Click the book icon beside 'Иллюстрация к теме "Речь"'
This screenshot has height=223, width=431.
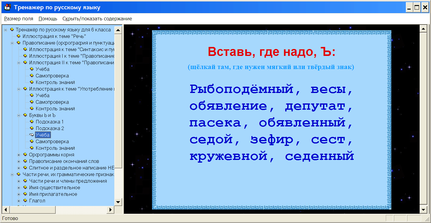click(19, 36)
